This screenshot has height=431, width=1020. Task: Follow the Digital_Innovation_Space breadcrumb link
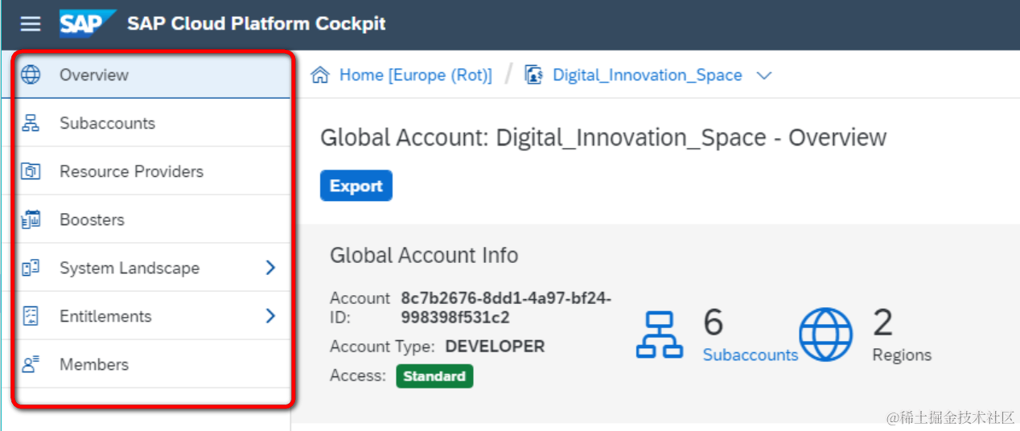(x=648, y=76)
